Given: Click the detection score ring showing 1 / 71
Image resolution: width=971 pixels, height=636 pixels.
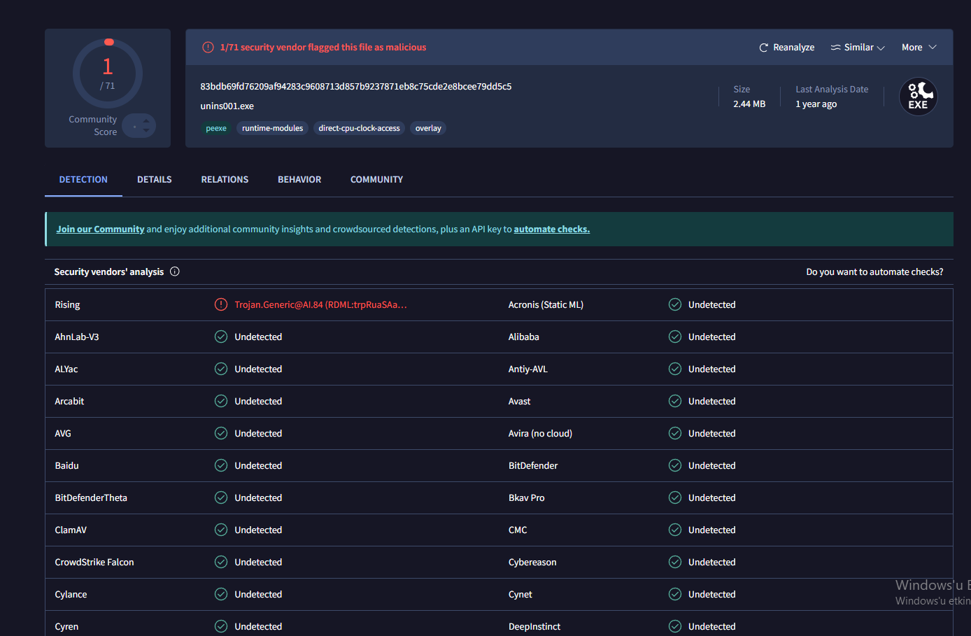Looking at the screenshot, I should pos(108,73).
